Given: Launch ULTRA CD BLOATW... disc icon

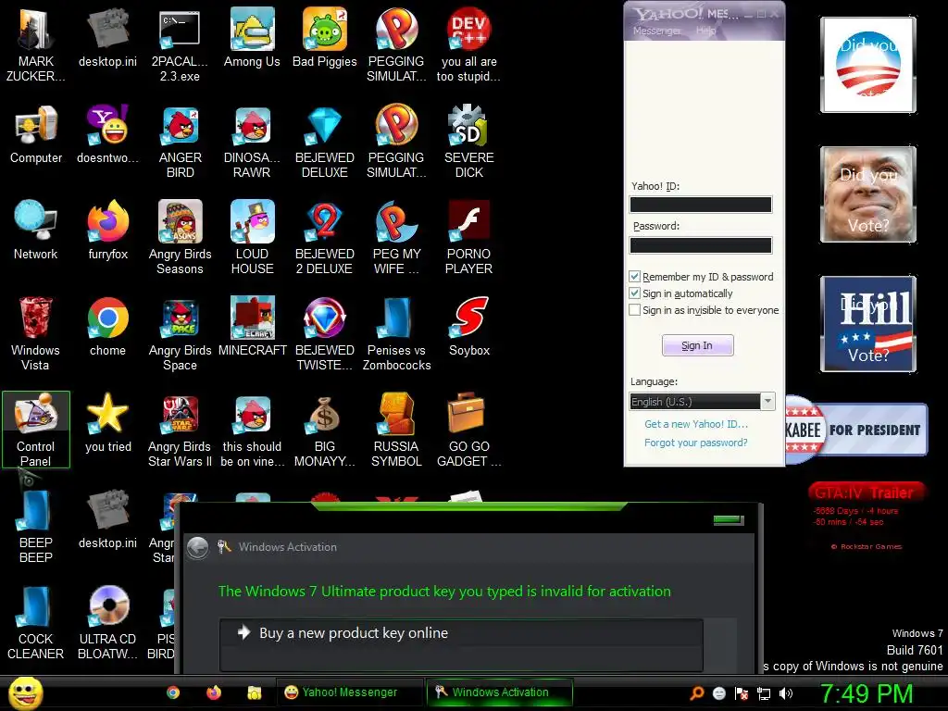Looking at the screenshot, I should (x=108, y=622).
